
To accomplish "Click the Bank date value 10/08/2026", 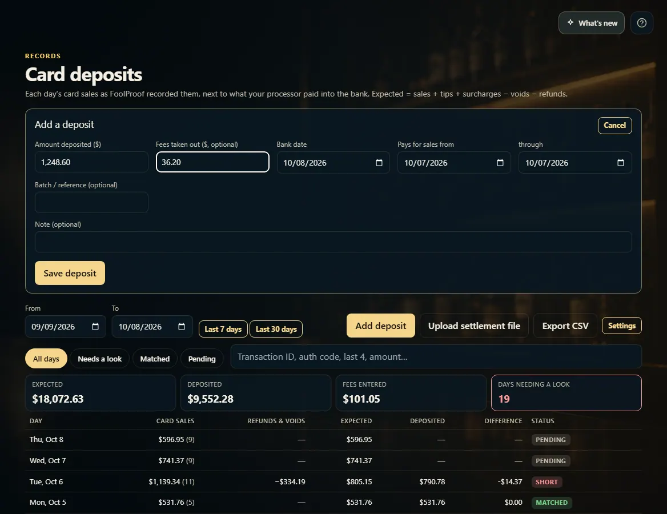I will (x=305, y=163).
